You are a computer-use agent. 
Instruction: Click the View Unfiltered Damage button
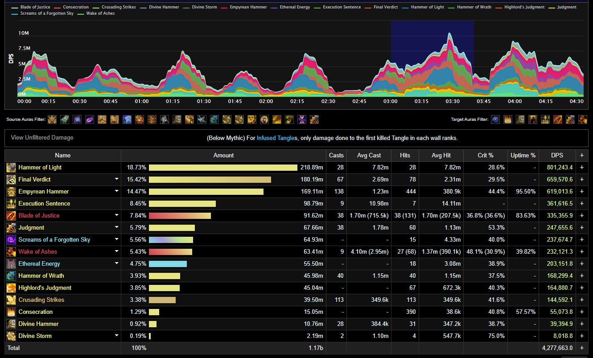42,138
